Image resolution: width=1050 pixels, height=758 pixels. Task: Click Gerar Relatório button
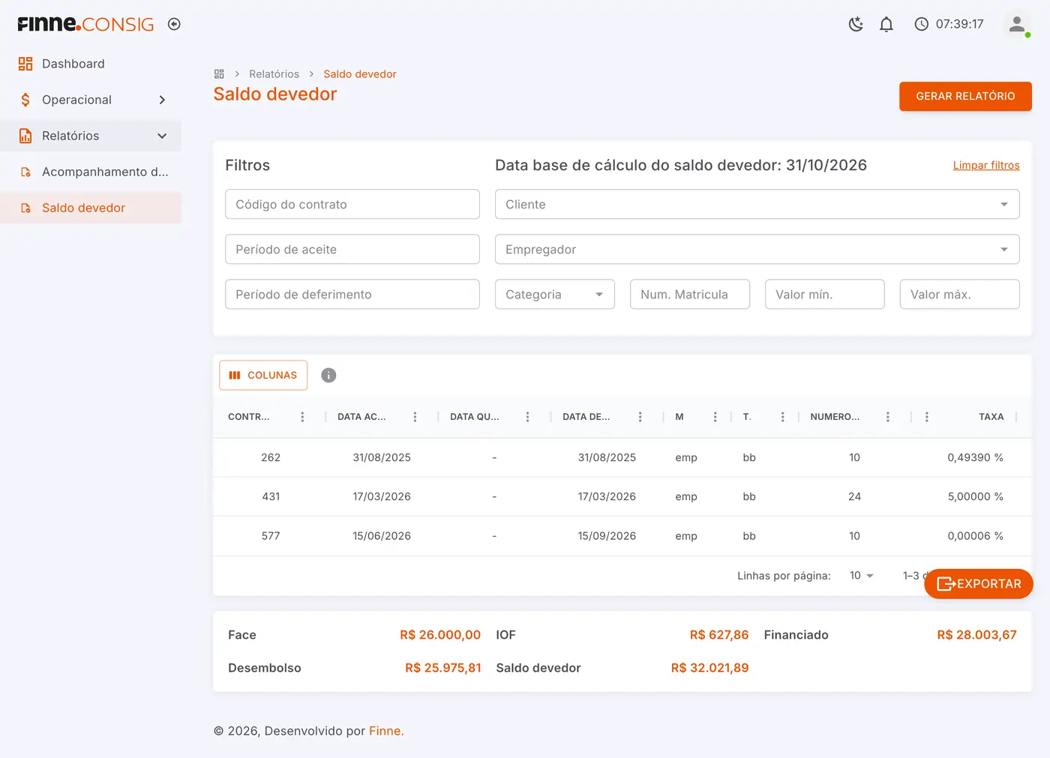tap(965, 96)
